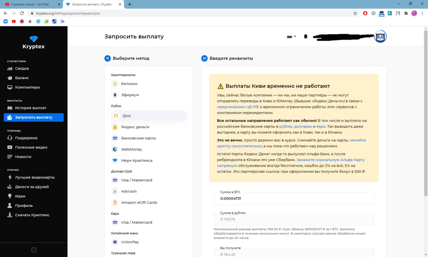Open the предписанием ЦБ РФ link
Image resolution: width=428 pixels, height=257 pixels.
click(238, 107)
